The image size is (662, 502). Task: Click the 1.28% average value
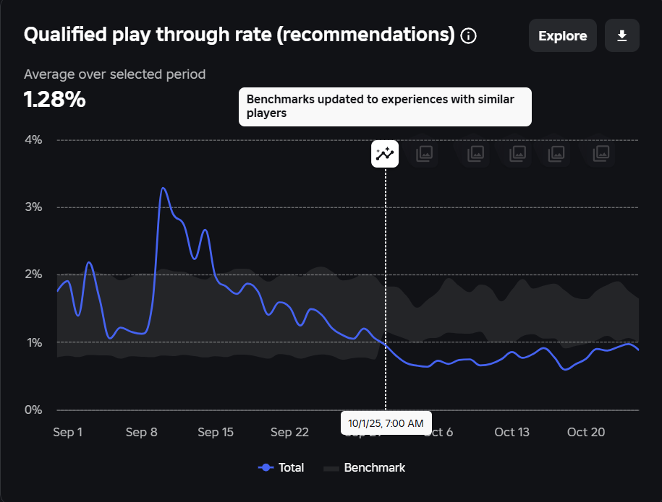pos(55,100)
